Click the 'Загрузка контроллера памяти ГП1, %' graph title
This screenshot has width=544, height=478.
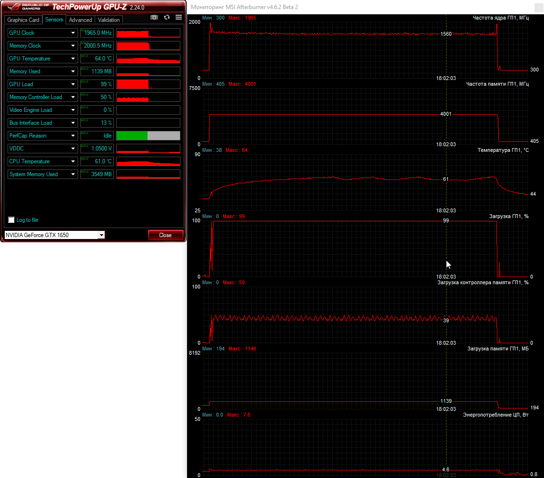tap(483, 283)
